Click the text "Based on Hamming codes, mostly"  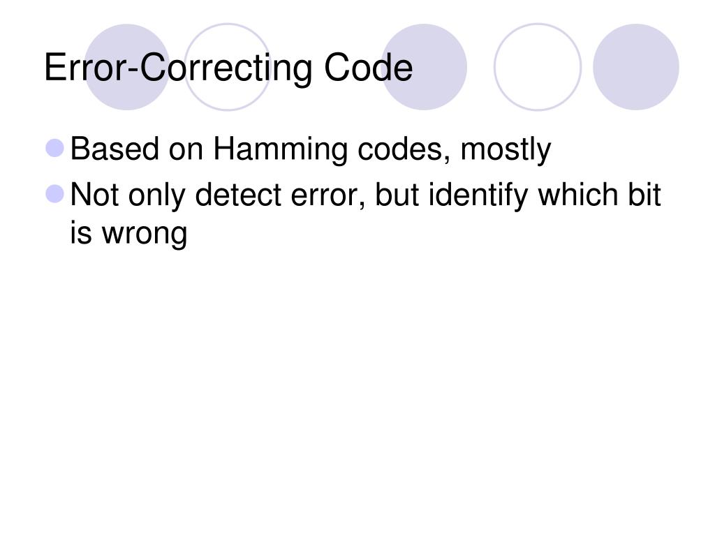(x=311, y=150)
